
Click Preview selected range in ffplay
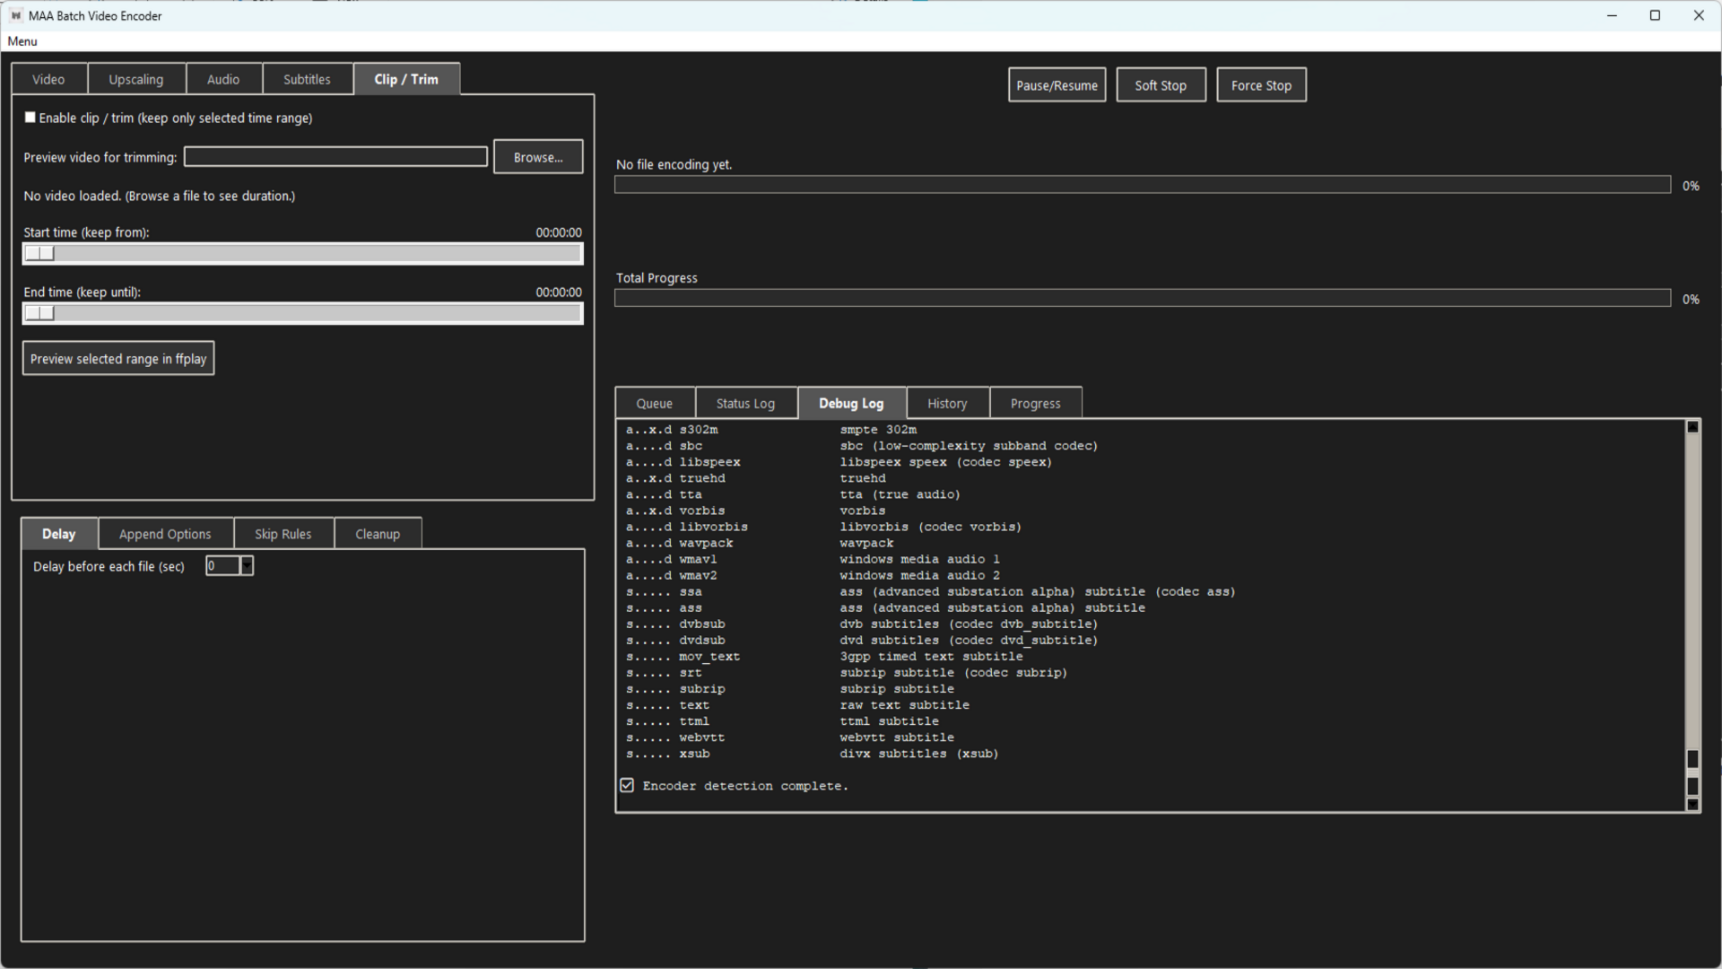pyautogui.click(x=117, y=357)
